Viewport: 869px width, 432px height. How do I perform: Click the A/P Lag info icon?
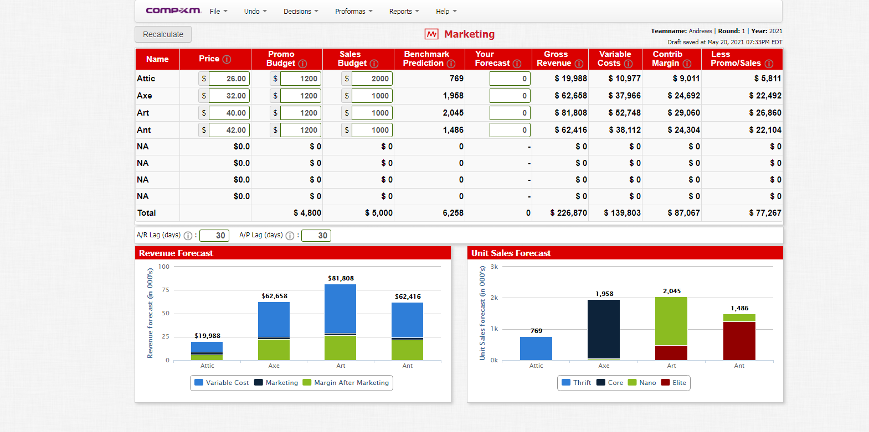[290, 236]
